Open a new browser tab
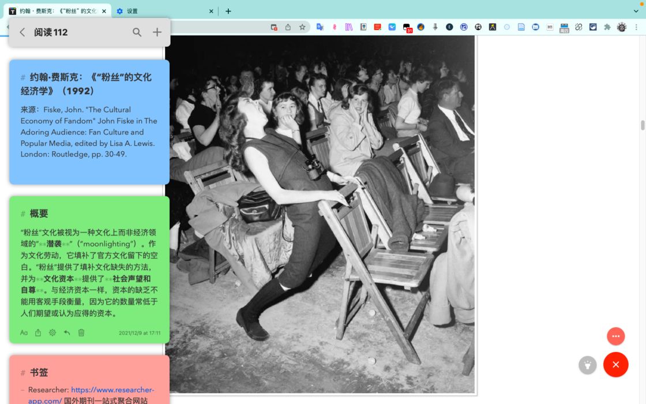 [228, 11]
